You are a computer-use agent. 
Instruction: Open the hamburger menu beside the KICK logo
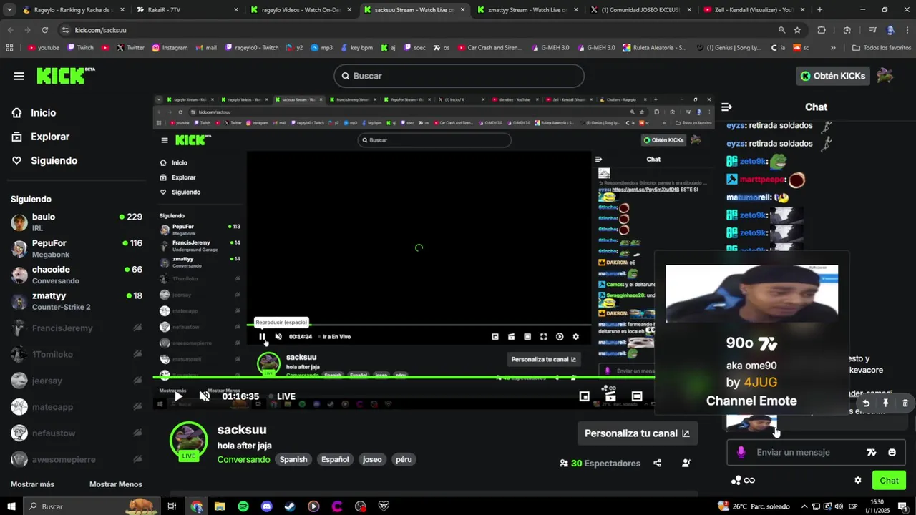point(19,76)
